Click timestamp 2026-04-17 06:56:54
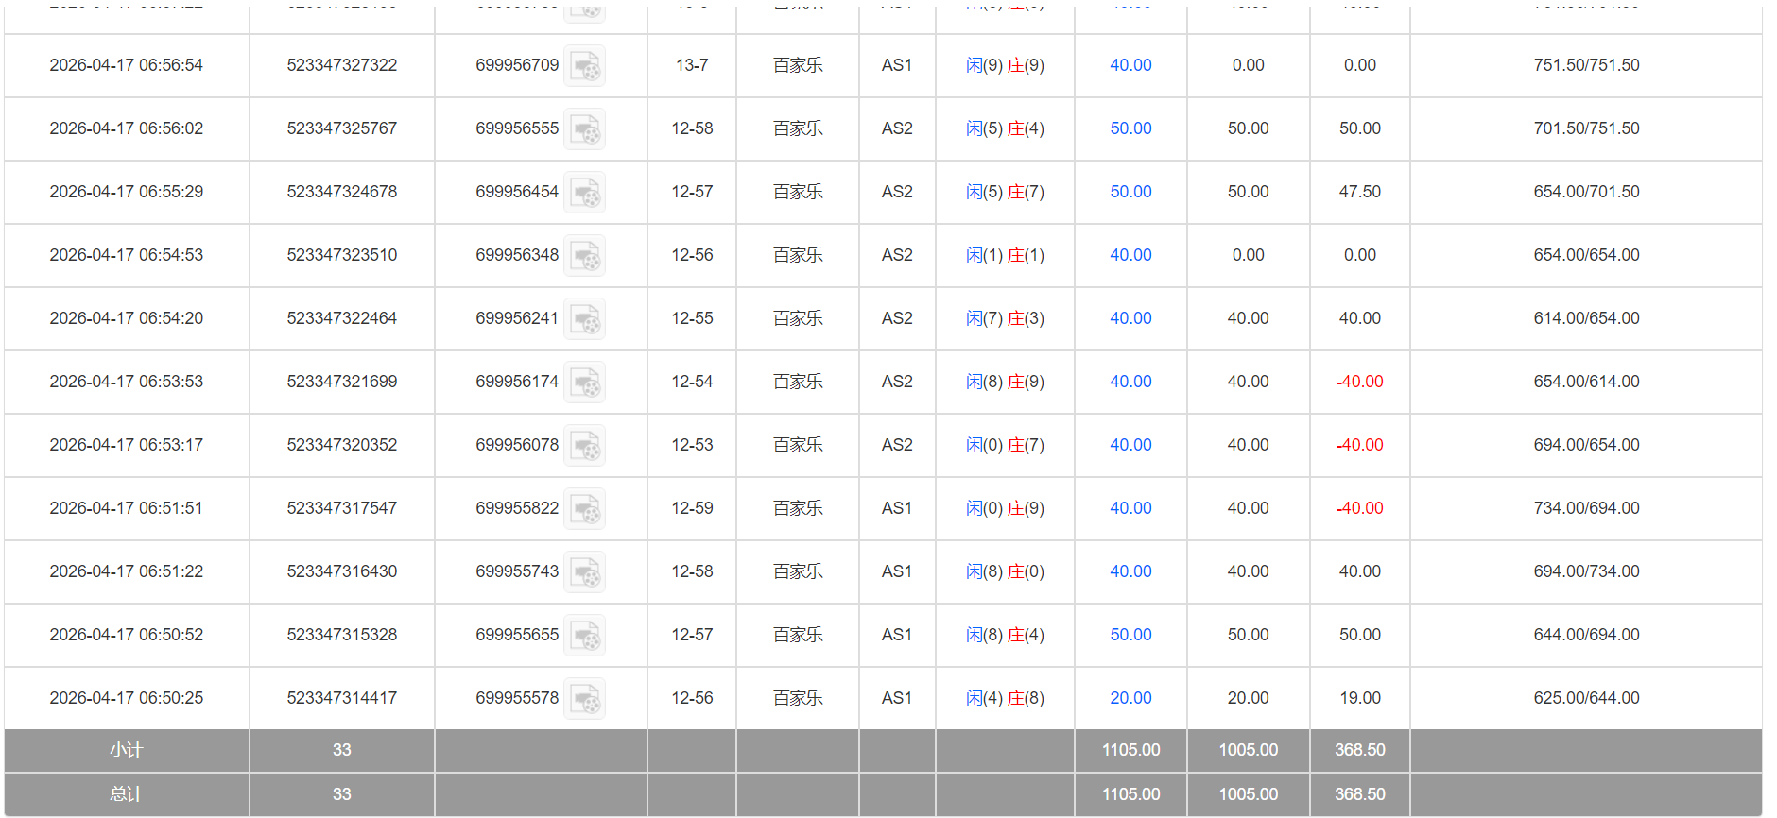 127,65
